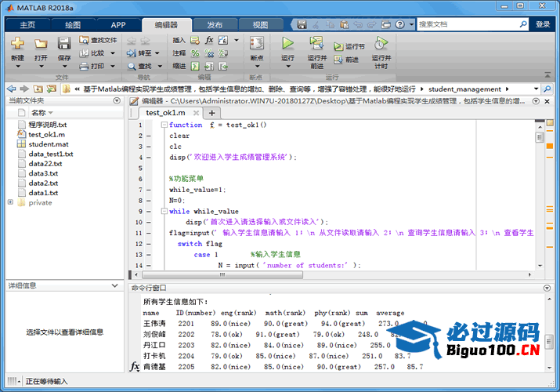
Task: Close the test_ok1.m tab
Action: coord(196,113)
